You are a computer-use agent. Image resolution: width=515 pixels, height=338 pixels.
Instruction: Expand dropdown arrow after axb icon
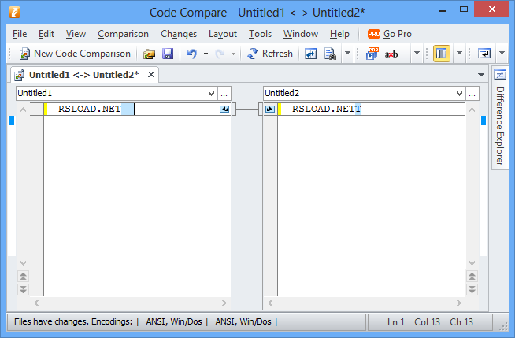pyautogui.click(x=417, y=53)
